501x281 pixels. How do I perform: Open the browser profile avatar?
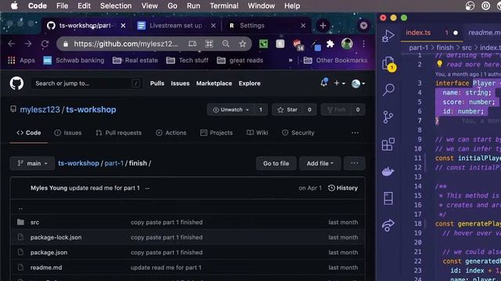pos(347,44)
